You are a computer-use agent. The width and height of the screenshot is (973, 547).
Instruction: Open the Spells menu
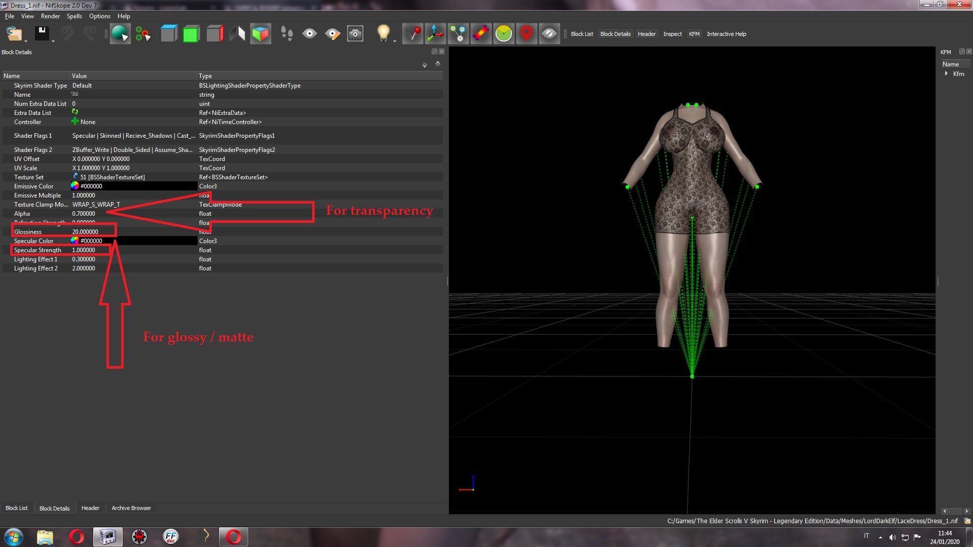pos(74,16)
